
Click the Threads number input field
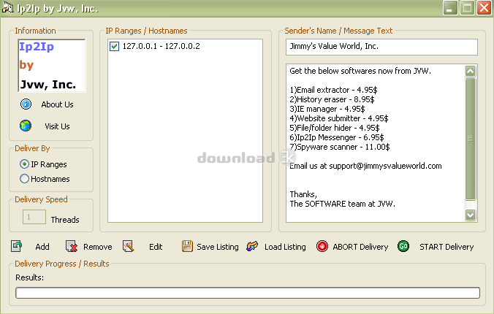pos(34,217)
